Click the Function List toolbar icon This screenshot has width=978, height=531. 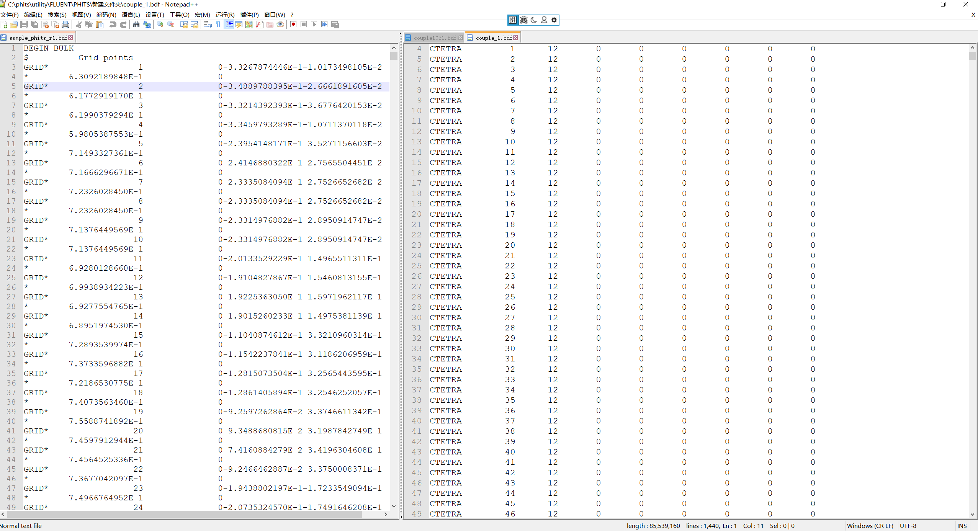pos(260,25)
